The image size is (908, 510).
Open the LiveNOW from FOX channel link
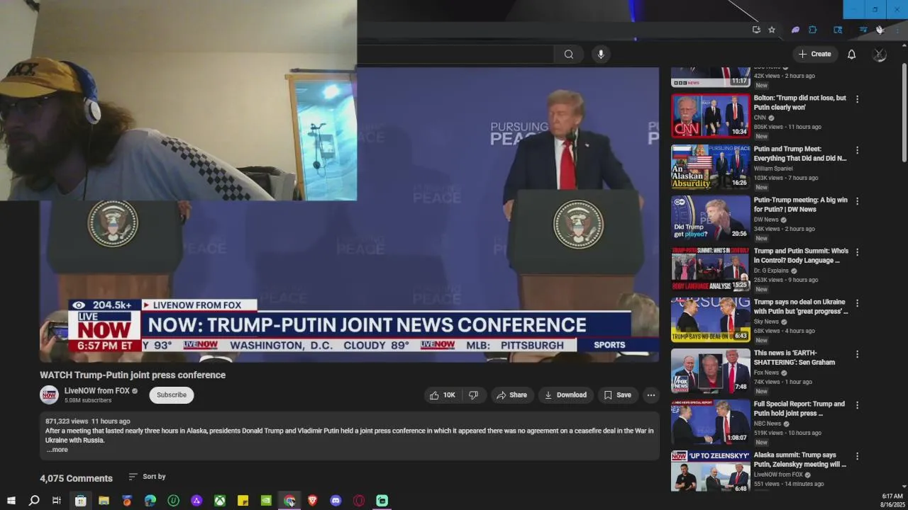[97, 391]
